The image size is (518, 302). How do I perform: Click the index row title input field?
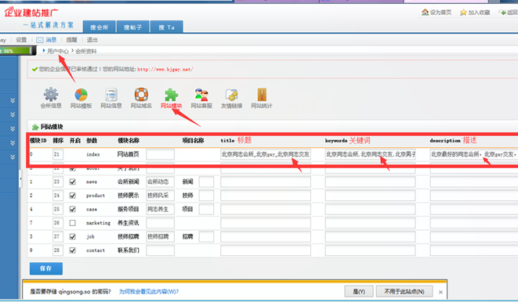tap(266, 154)
